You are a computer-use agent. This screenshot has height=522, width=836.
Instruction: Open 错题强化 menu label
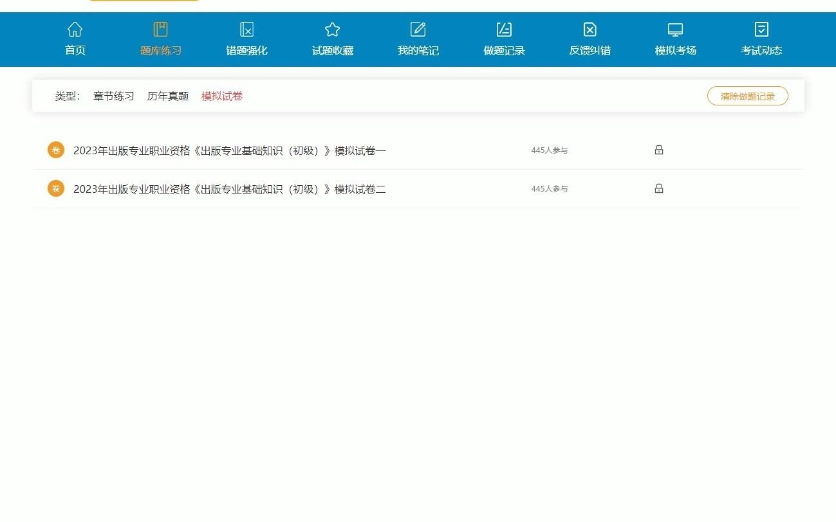[246, 51]
